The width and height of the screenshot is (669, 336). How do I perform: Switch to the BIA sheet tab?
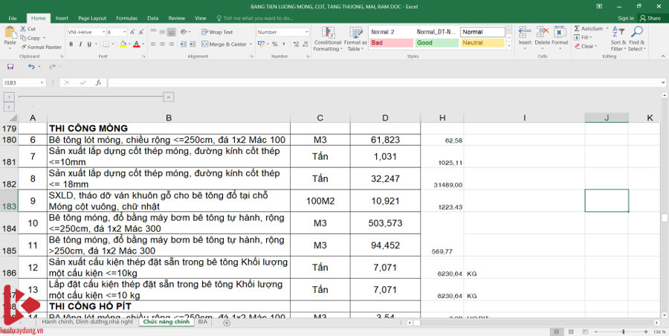pyautogui.click(x=202, y=322)
